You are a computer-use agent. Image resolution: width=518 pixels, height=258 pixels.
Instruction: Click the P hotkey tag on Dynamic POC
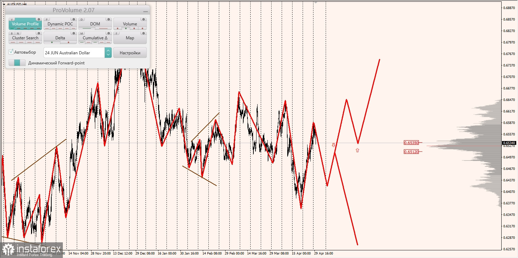(47, 19)
